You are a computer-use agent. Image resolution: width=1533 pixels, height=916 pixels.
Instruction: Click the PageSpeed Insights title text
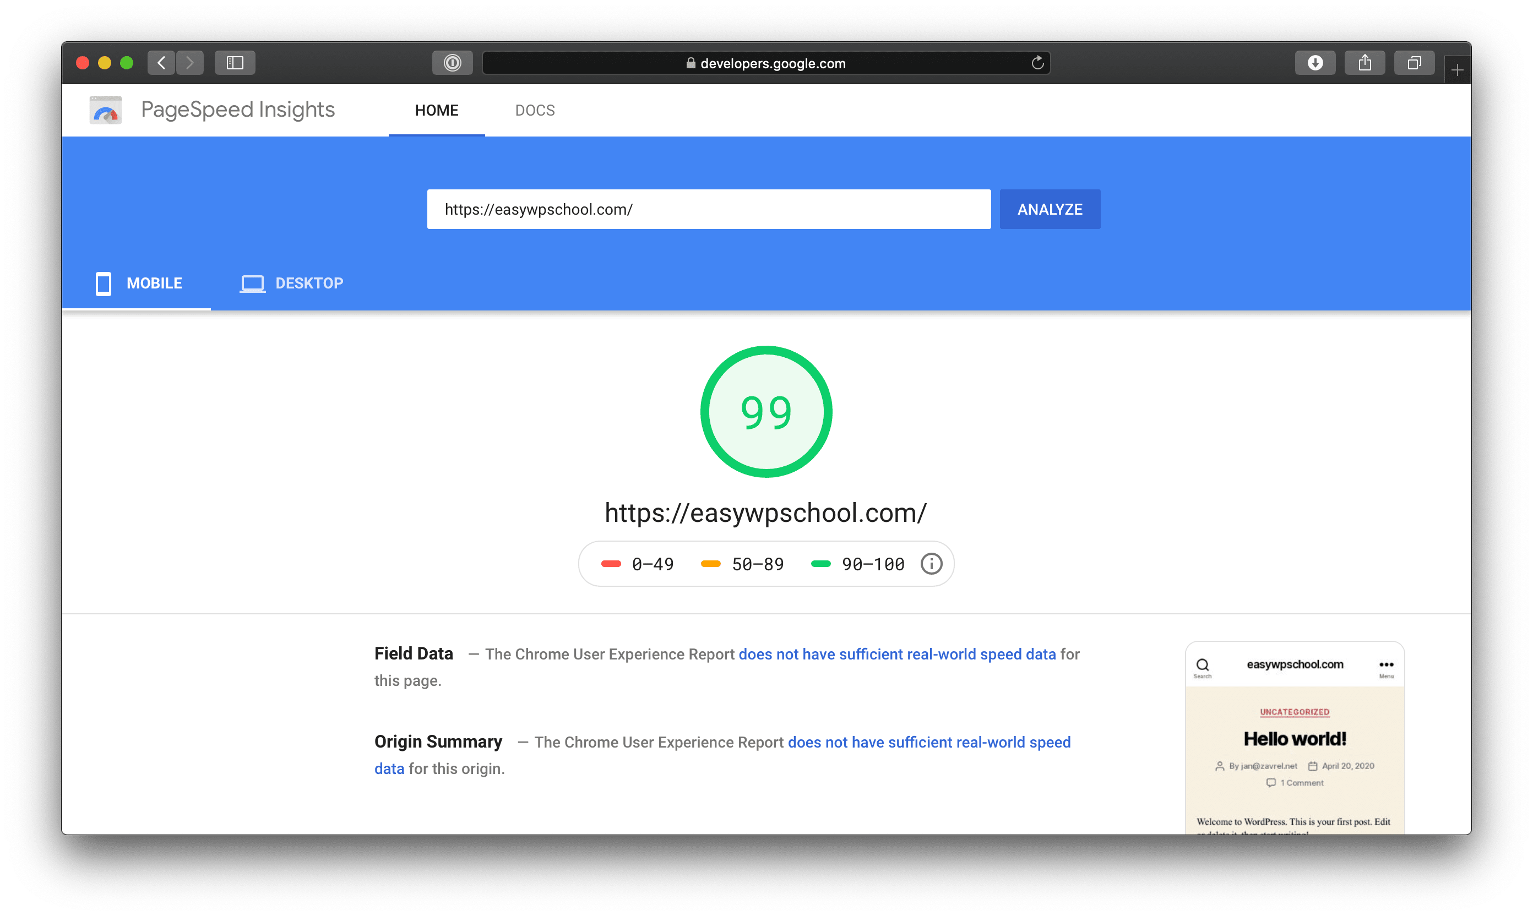click(238, 109)
